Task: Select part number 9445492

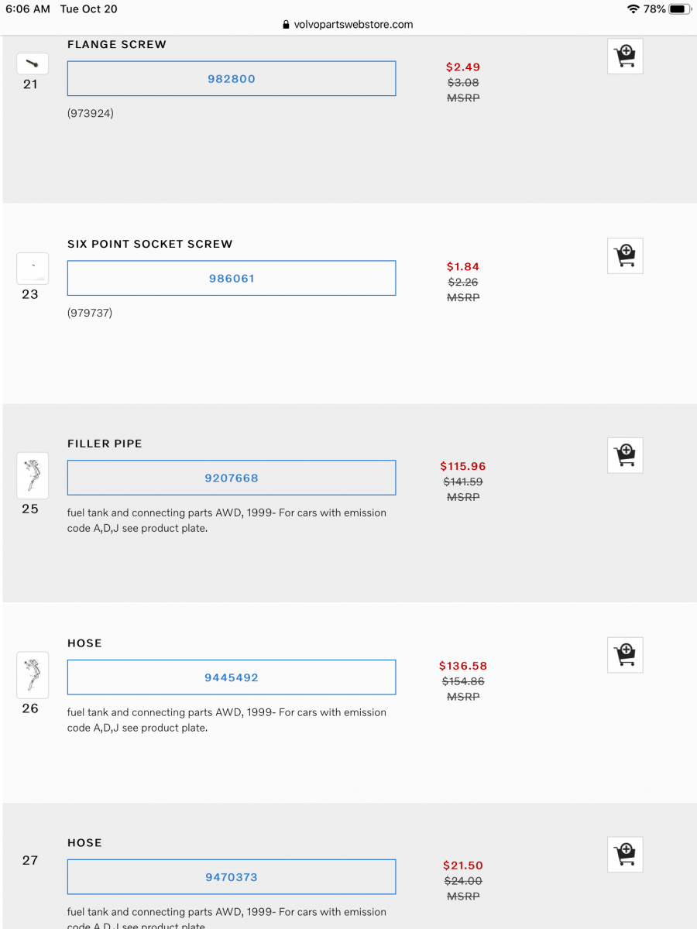Action: pyautogui.click(x=231, y=677)
